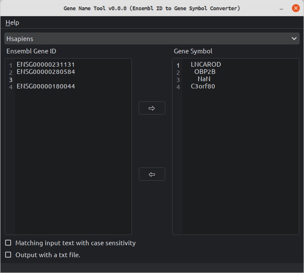Viewport: 304px width, 273px height.
Task: Select the ENSG00000180044 entry
Action: 46,86
